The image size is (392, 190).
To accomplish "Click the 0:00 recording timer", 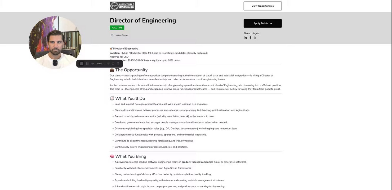I will pos(100,64).
